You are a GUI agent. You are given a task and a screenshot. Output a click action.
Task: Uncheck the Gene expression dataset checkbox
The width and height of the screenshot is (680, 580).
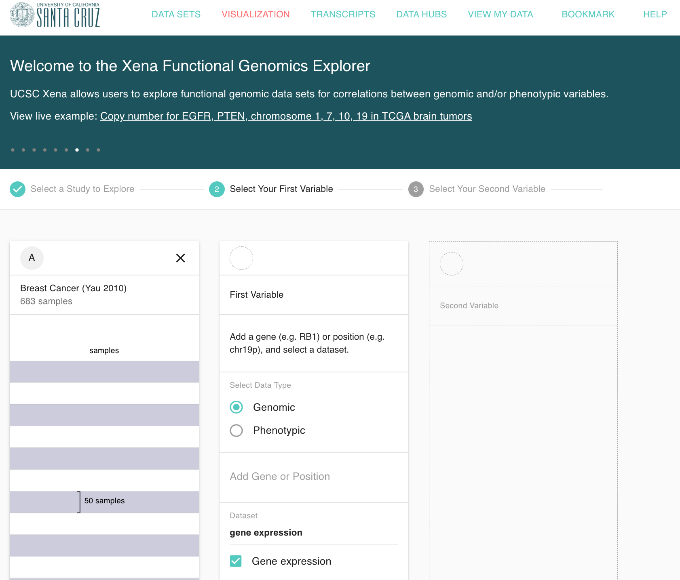[236, 561]
